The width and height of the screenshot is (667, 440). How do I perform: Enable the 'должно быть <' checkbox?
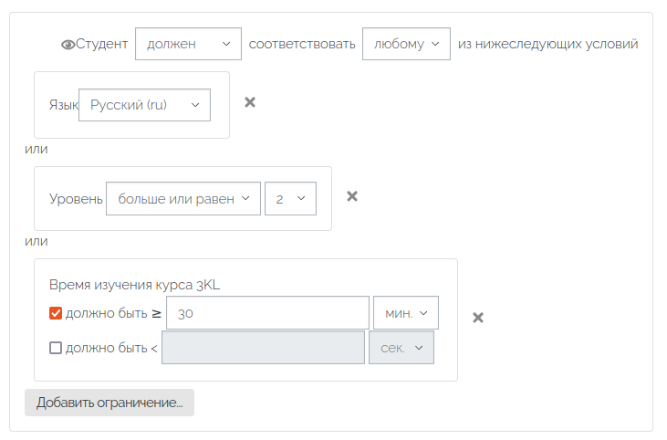[56, 348]
